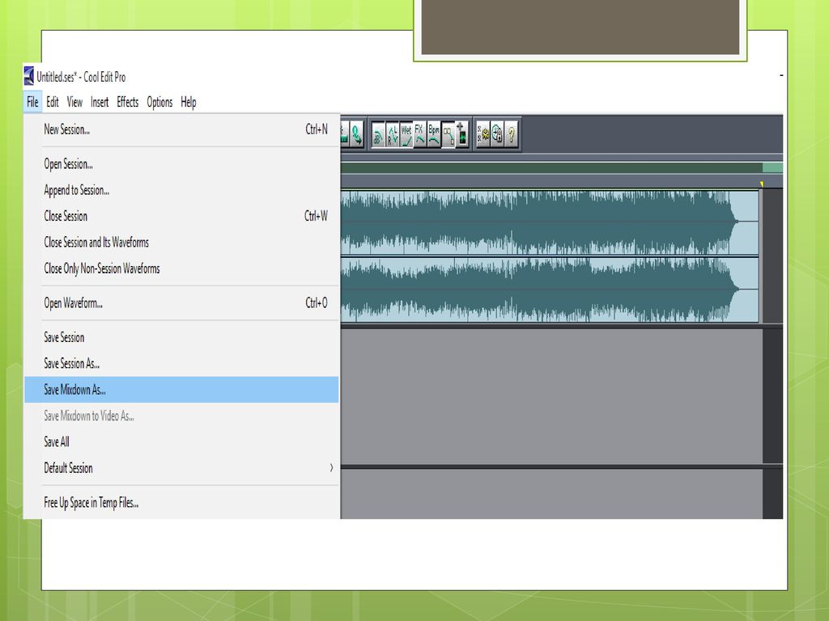Choose Append to Session...
Screen dimensions: 829x621
click(x=181, y=190)
